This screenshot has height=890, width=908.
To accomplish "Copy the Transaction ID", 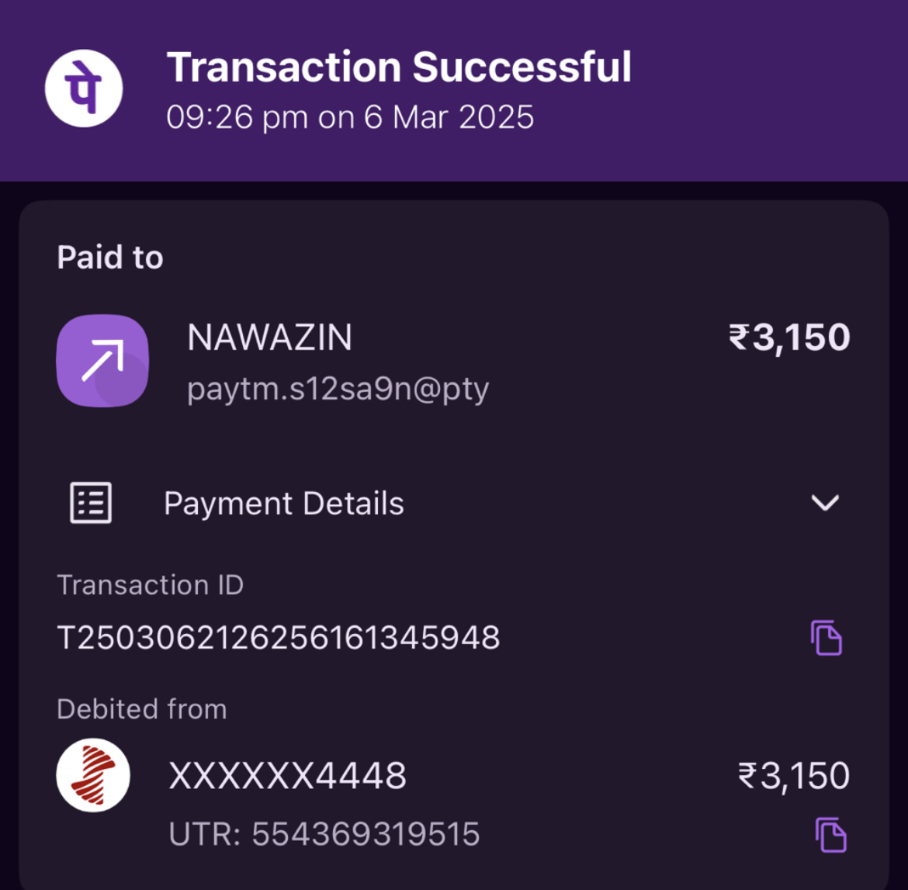I will (827, 638).
